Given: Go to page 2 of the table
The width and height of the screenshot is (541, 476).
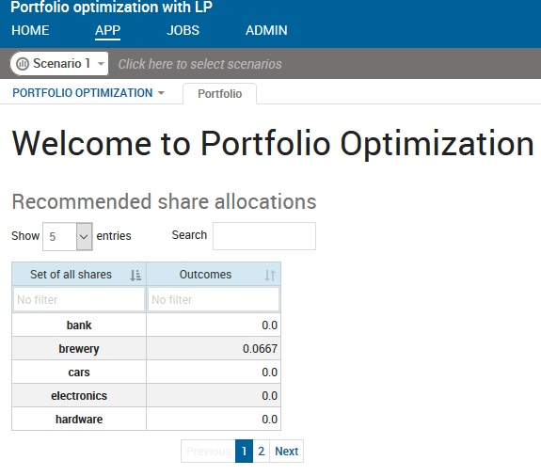Looking at the screenshot, I should click(x=262, y=452).
